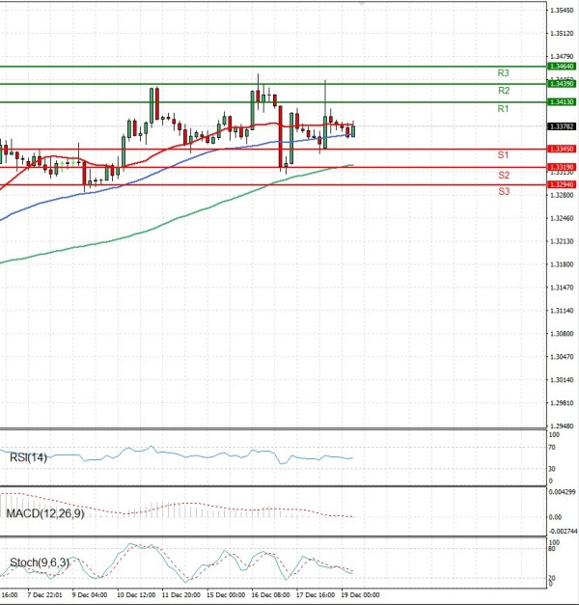
Task: Select the R3 resistance level label
Action: [503, 73]
